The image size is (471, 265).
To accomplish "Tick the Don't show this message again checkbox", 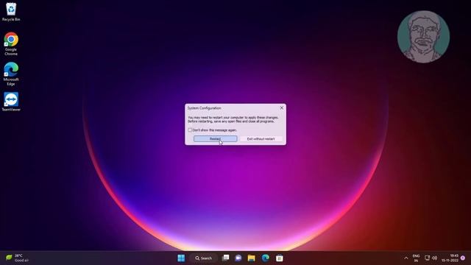I will (190, 130).
